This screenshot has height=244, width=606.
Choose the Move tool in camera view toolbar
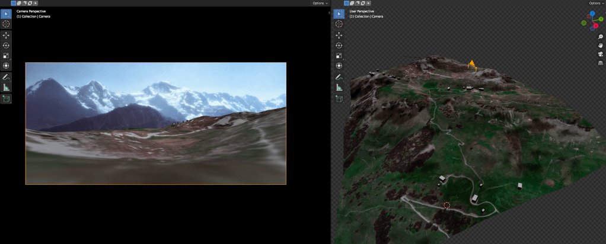6,36
